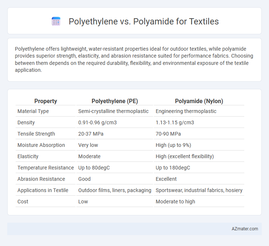Click the 'Up to 80degC' value
The image size is (269, 246).
(x=94, y=168)
